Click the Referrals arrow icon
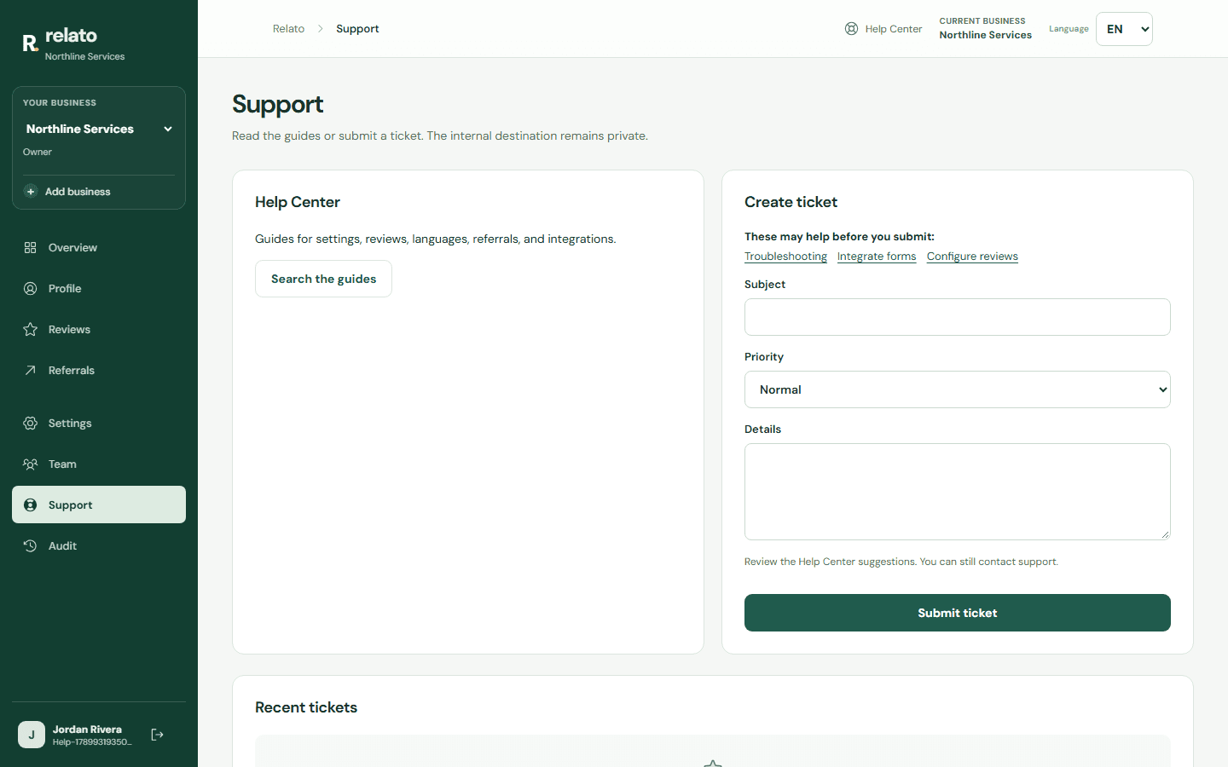Image resolution: width=1228 pixels, height=767 pixels. pyautogui.click(x=31, y=371)
